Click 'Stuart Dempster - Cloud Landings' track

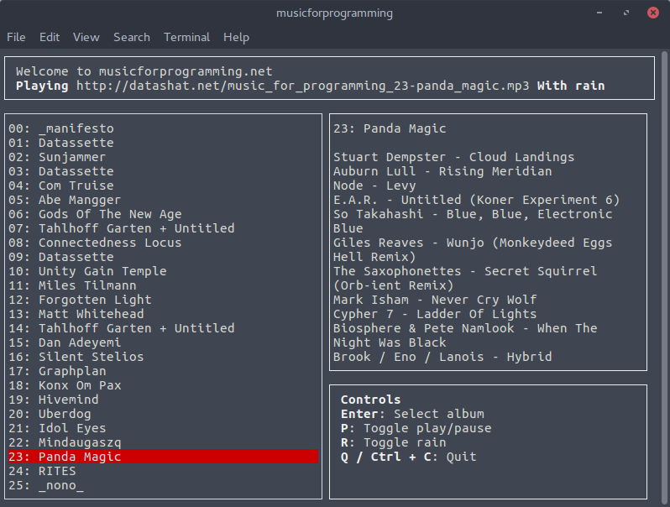click(x=453, y=157)
